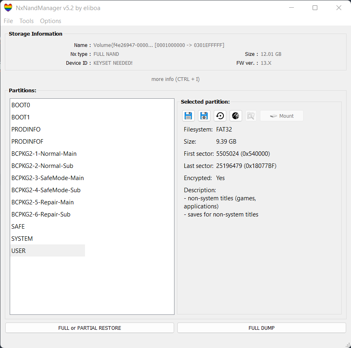
Task: Select BCPKG2-2-Normal-Sub partition
Action: (x=48, y=166)
